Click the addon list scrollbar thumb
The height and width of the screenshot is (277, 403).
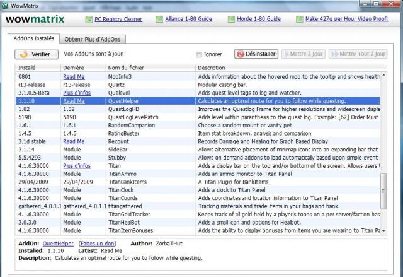(383, 191)
